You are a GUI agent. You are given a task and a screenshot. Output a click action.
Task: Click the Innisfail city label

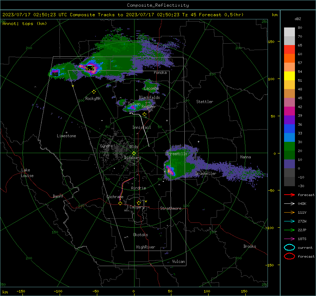(141, 127)
